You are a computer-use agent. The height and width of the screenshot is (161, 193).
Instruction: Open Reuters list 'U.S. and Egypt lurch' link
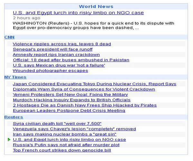[69, 139]
